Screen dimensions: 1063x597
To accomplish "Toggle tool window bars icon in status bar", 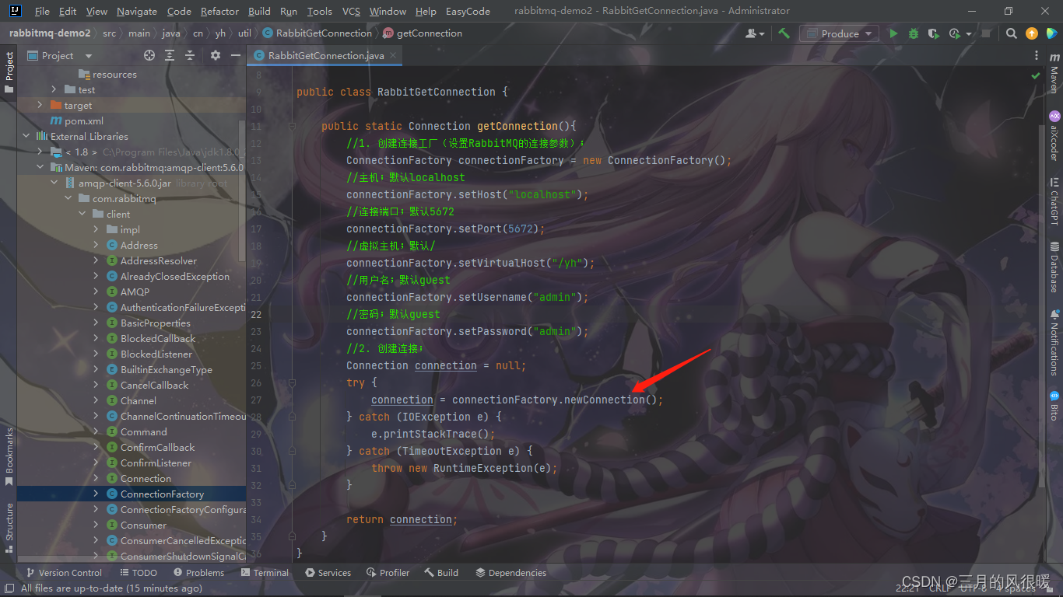I will click(x=9, y=588).
